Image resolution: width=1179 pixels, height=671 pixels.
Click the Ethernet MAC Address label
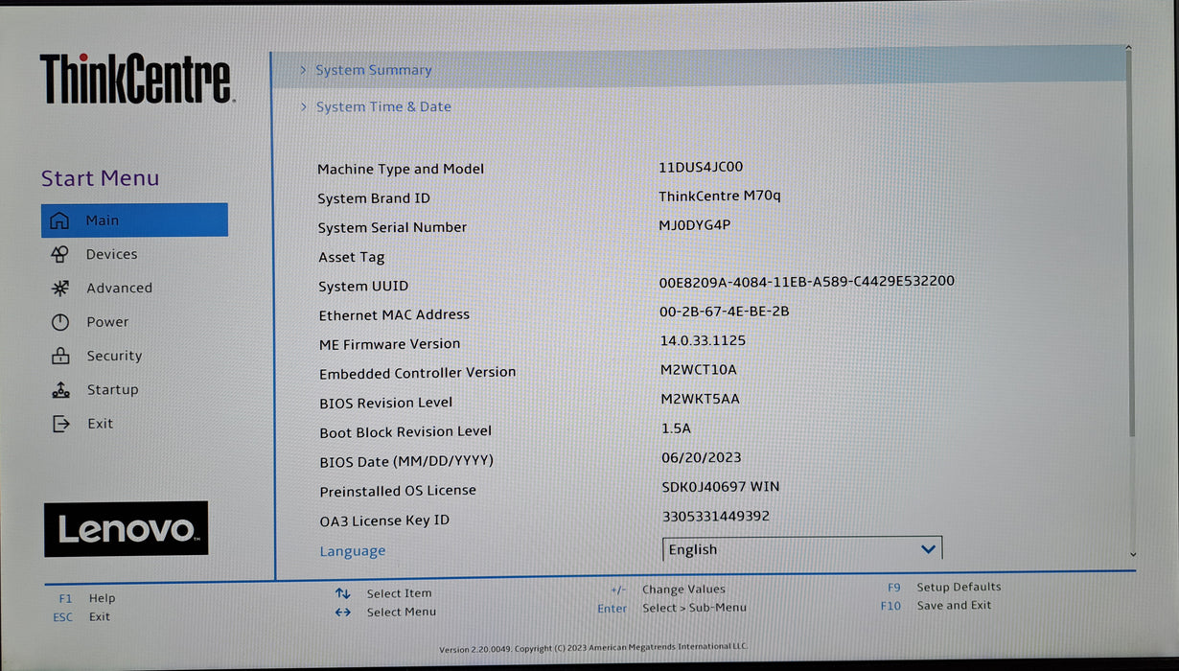(394, 314)
